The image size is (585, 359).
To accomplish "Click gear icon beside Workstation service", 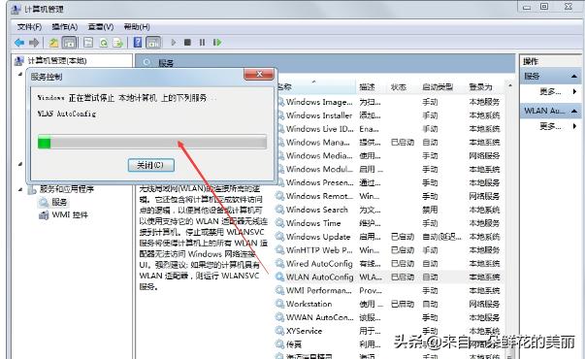I will (x=279, y=304).
